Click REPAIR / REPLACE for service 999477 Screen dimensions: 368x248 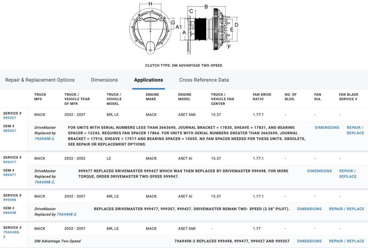pos(348,174)
